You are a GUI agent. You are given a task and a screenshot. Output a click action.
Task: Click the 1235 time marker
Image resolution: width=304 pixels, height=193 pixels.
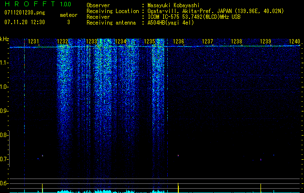(150, 41)
